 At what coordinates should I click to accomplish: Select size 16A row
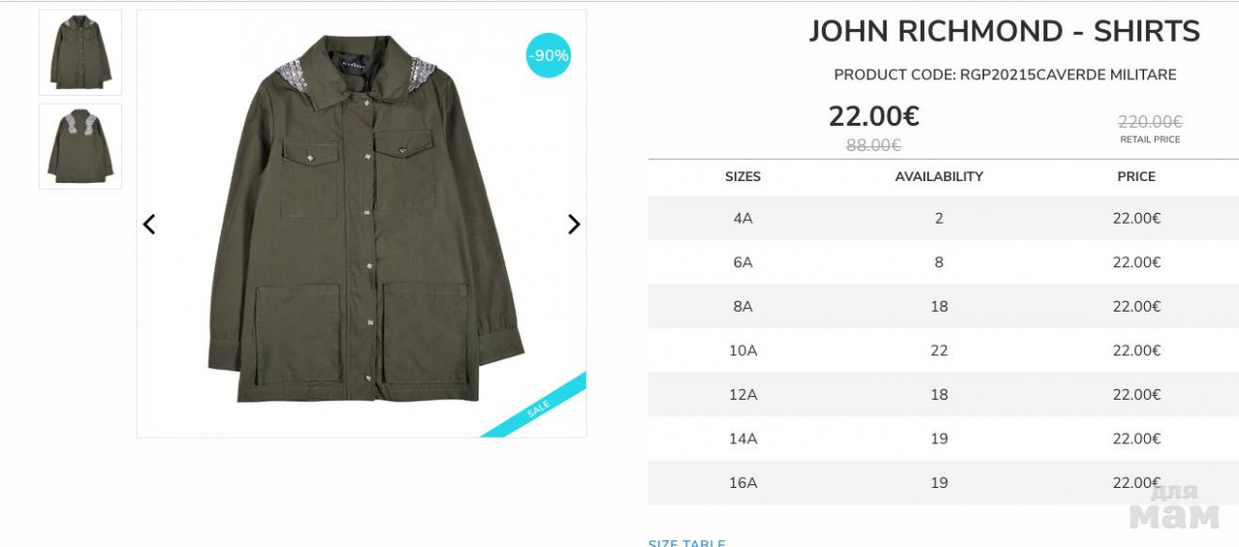coord(944,483)
